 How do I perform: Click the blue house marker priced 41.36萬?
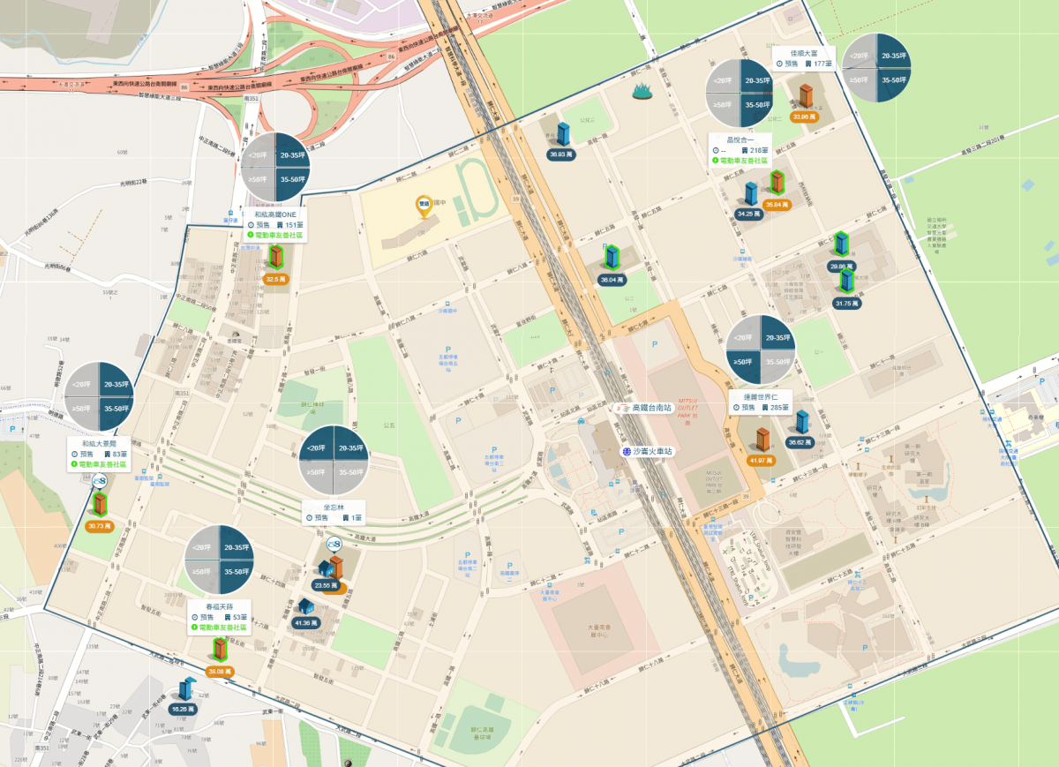click(x=305, y=606)
